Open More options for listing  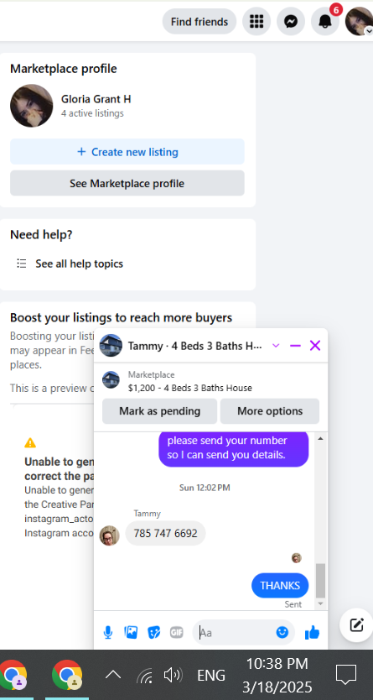(x=270, y=411)
